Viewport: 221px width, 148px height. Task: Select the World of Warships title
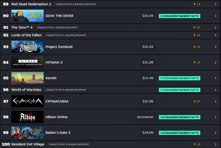click(x=26, y=90)
